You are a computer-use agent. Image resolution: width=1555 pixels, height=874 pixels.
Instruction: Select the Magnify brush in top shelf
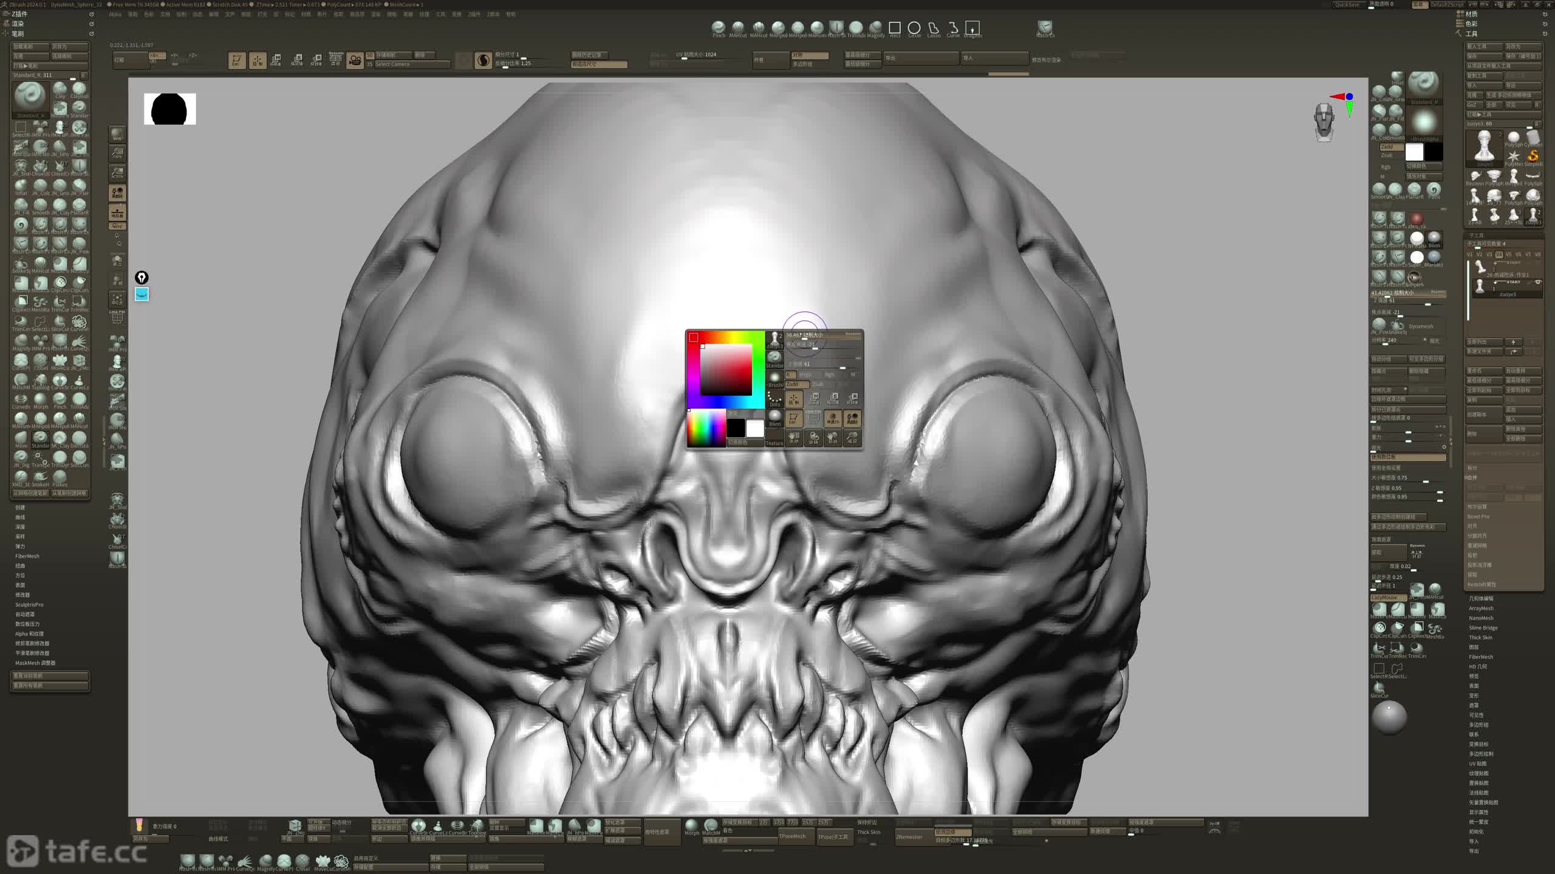[x=875, y=28]
